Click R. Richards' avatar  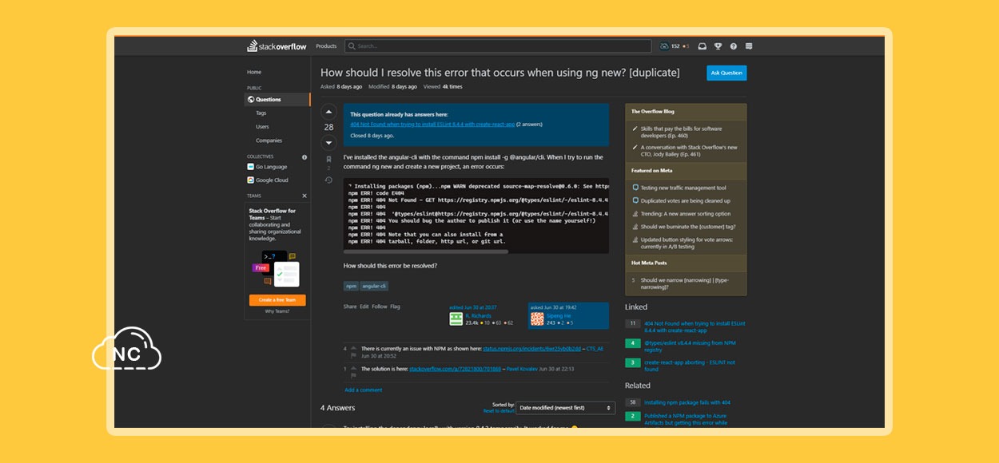(456, 319)
